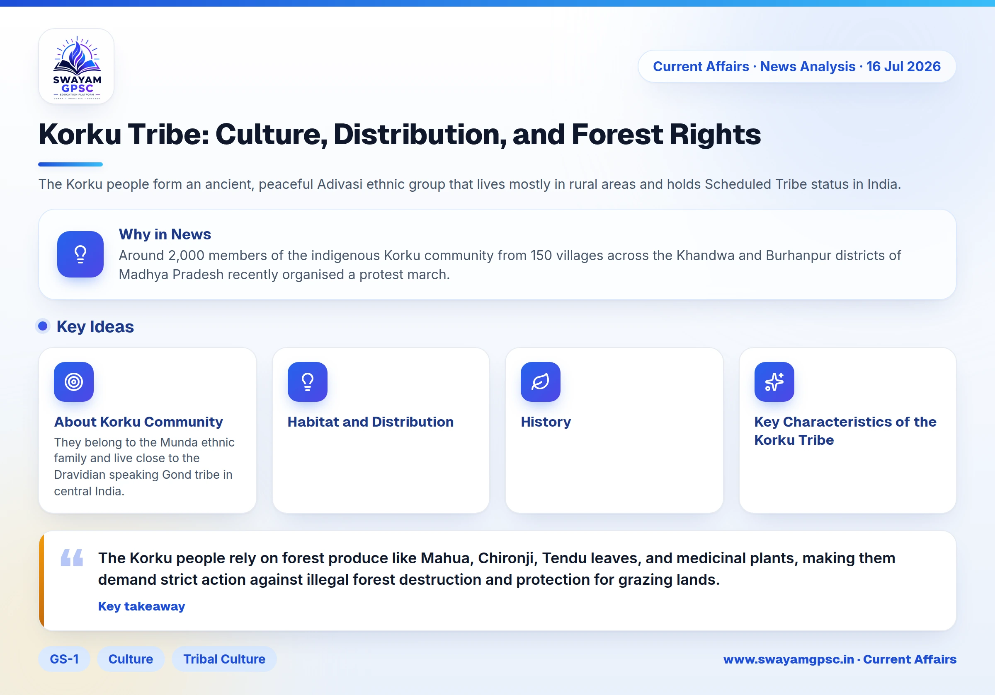The image size is (995, 695).
Task: Click the quote about Mahua and Tendu leaves
Action: point(496,569)
